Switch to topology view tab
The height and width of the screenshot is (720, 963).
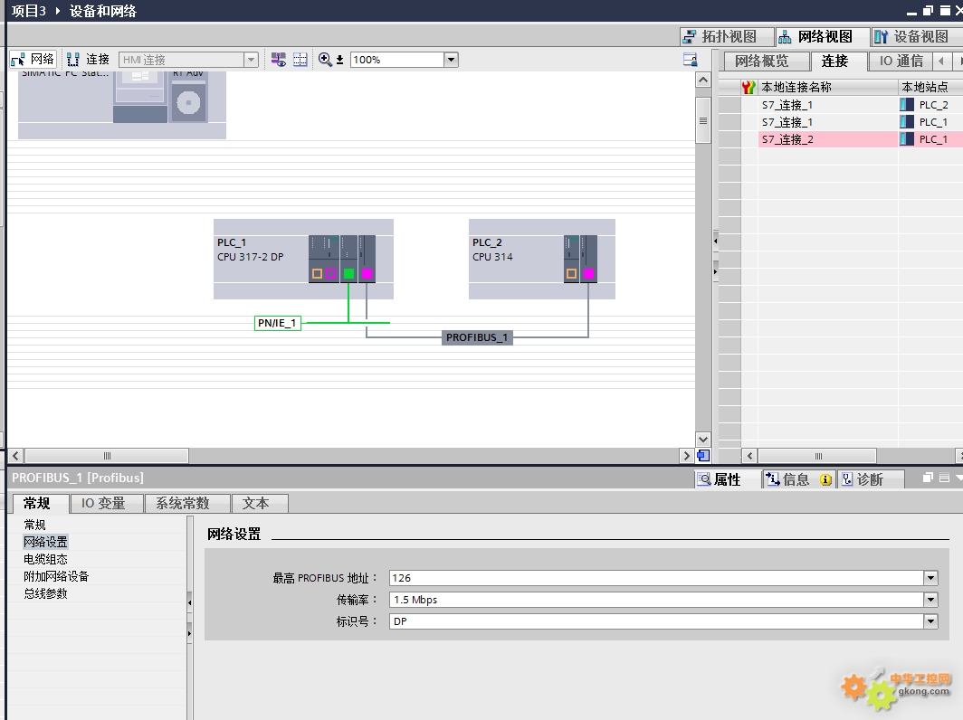point(725,37)
